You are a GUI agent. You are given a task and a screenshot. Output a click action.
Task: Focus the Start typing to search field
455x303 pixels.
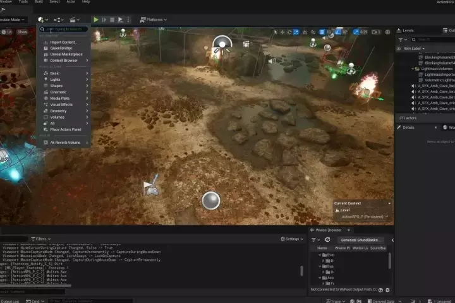click(x=64, y=29)
